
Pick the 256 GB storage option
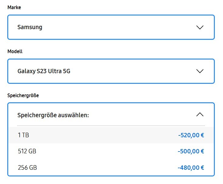pos(111,167)
